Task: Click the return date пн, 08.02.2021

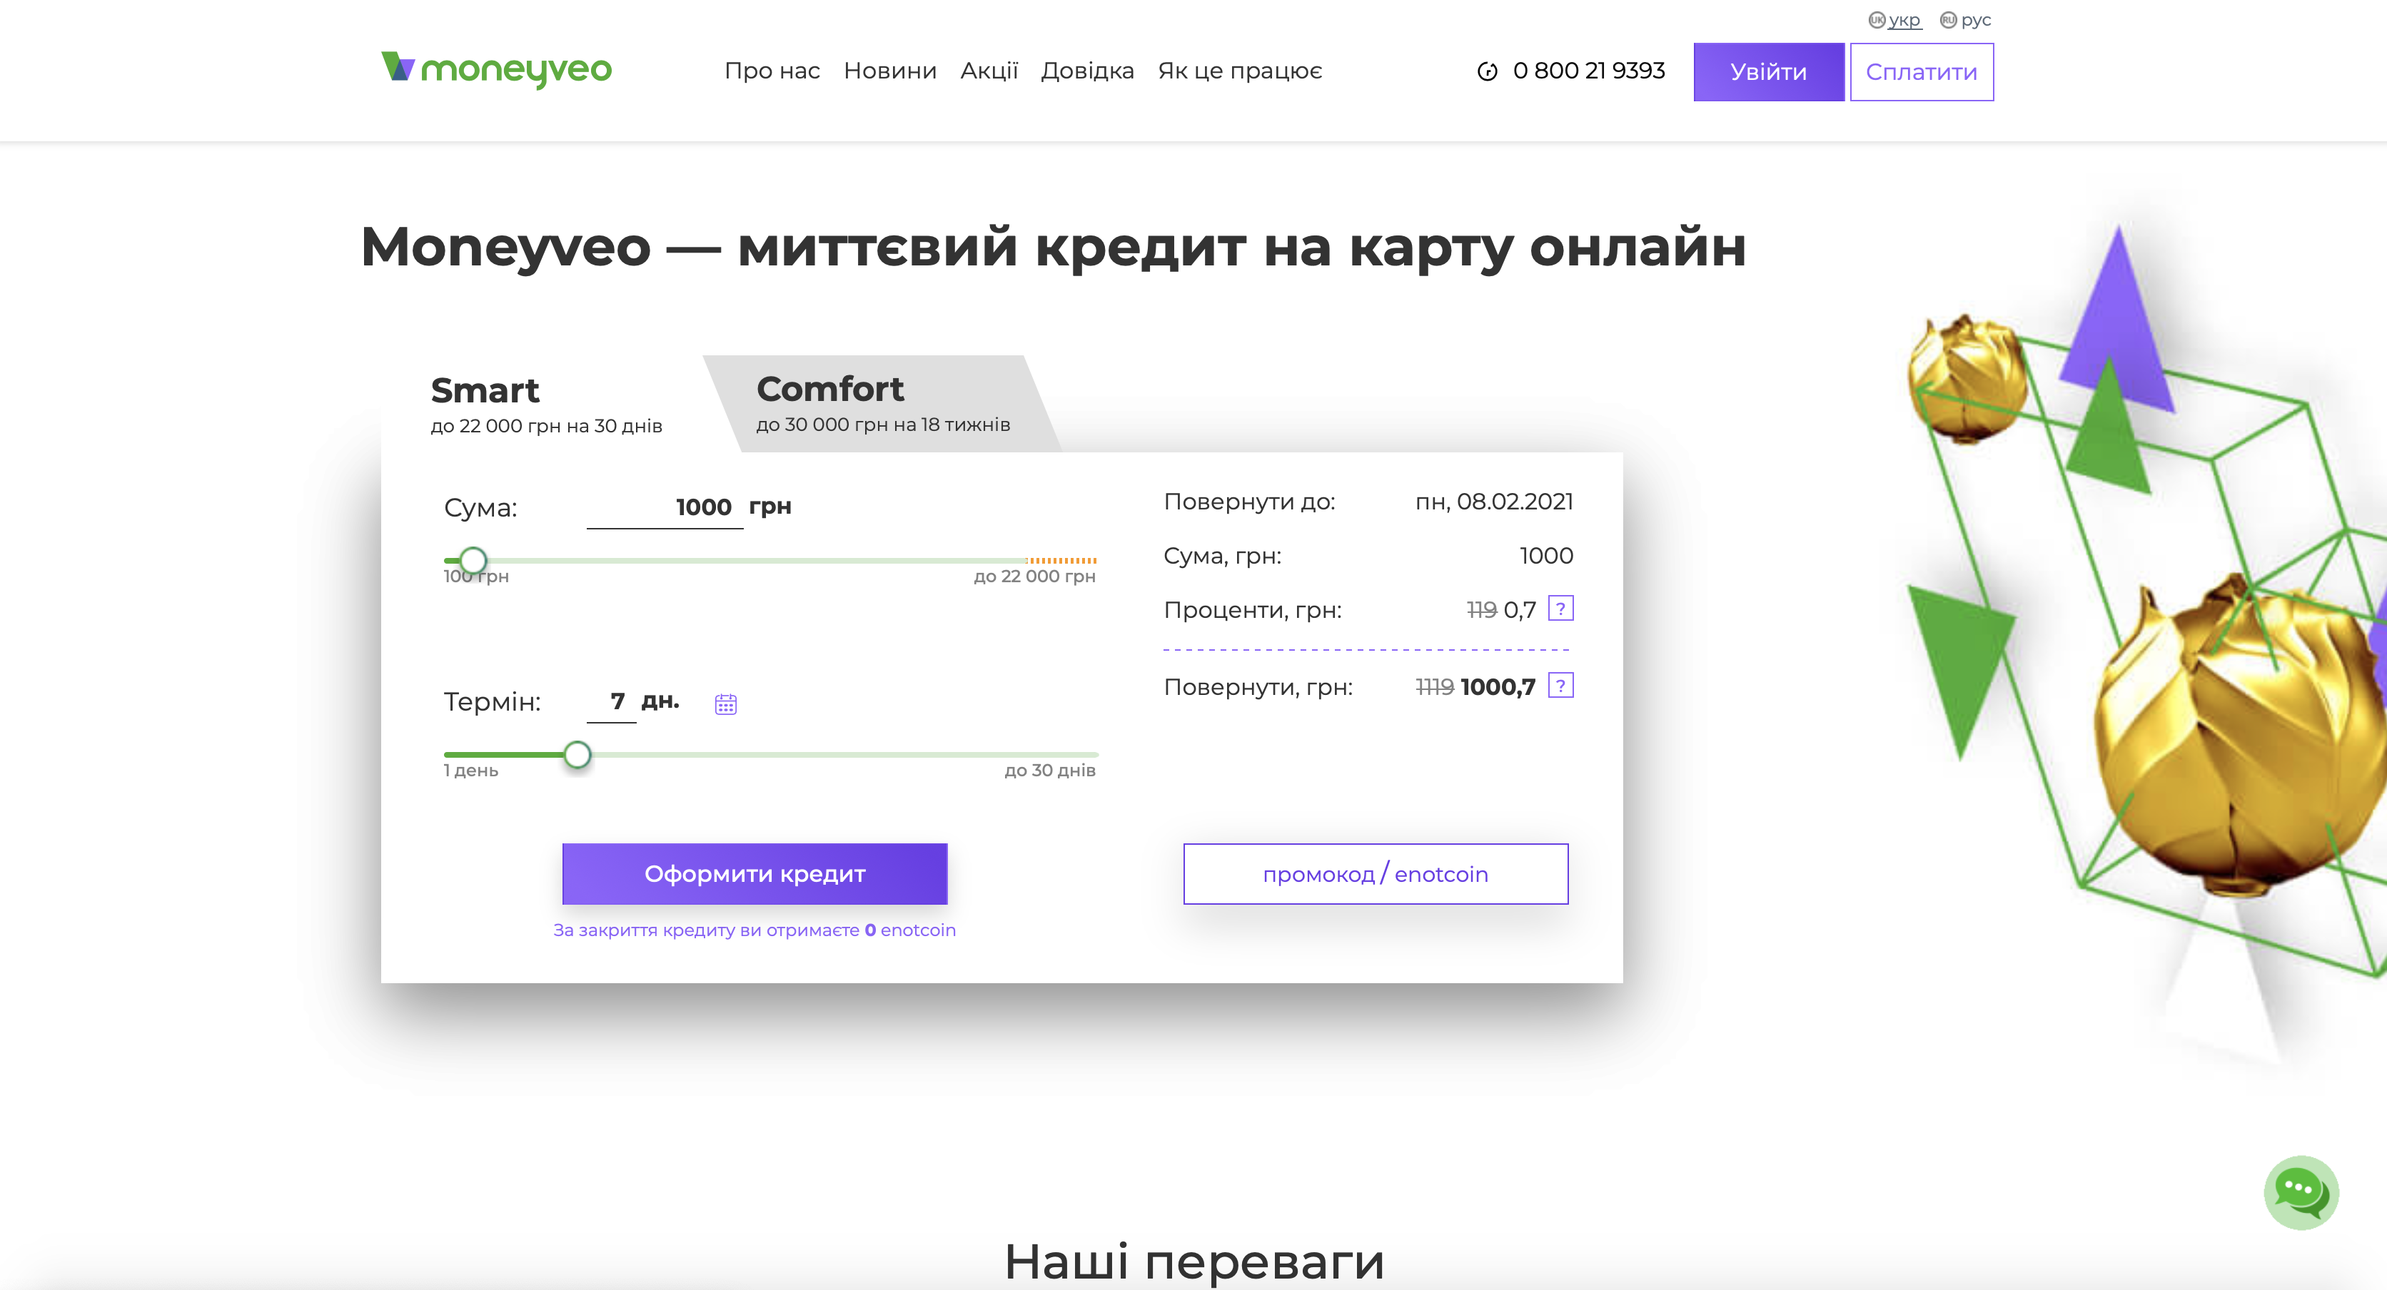Action: pyautogui.click(x=1494, y=501)
